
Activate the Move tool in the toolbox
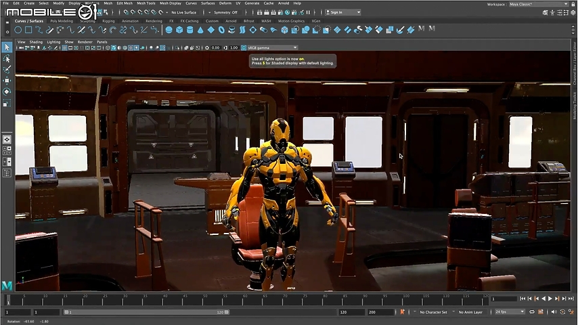(x=7, y=81)
